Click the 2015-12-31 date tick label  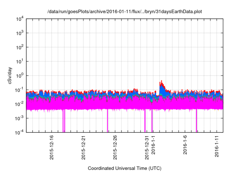[x=147, y=147]
